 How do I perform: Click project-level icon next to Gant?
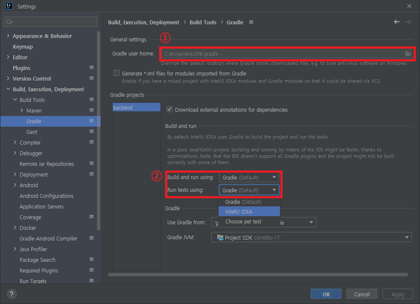91,131
